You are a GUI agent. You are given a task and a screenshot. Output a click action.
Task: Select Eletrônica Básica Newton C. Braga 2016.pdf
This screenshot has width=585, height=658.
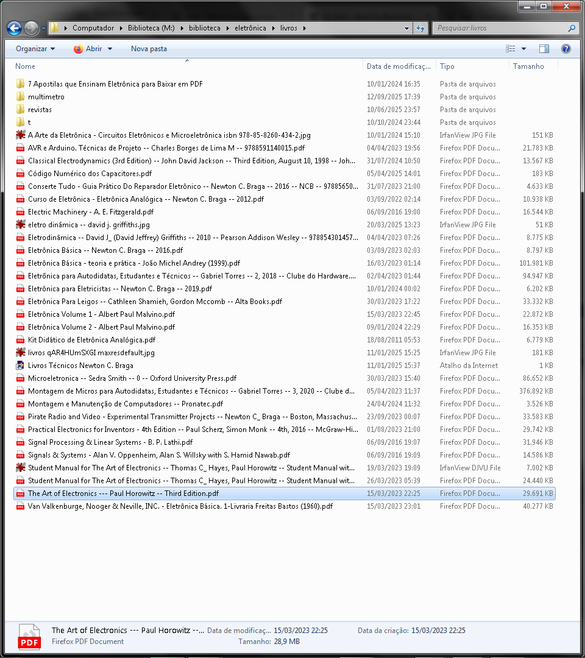click(x=105, y=250)
